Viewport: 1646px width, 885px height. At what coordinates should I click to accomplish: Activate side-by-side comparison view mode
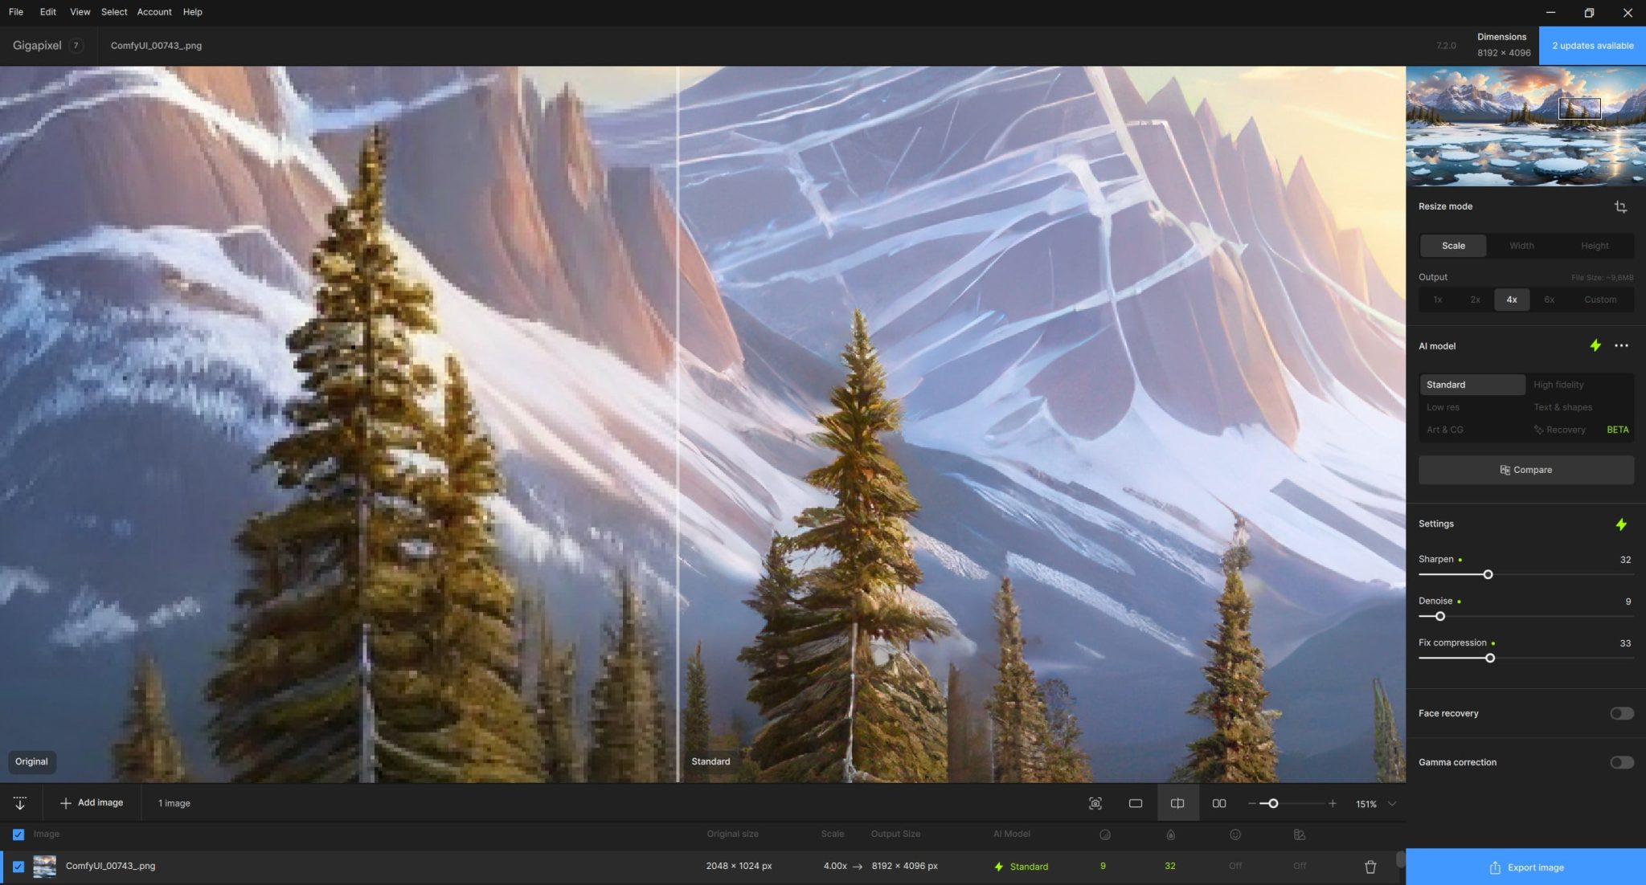click(x=1219, y=802)
